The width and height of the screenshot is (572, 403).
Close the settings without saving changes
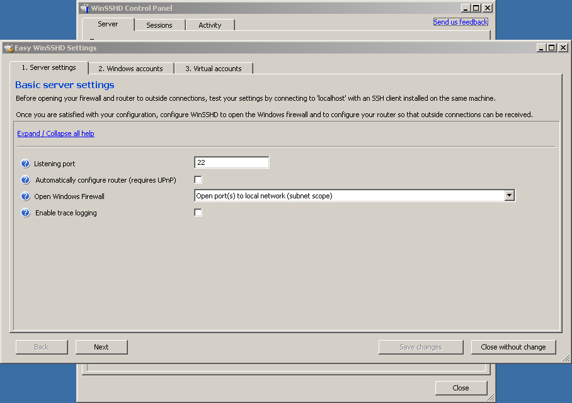click(x=513, y=346)
